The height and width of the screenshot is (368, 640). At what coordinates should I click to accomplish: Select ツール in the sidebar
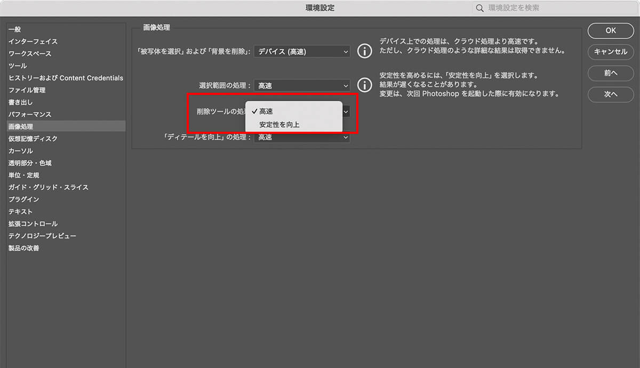(66, 66)
